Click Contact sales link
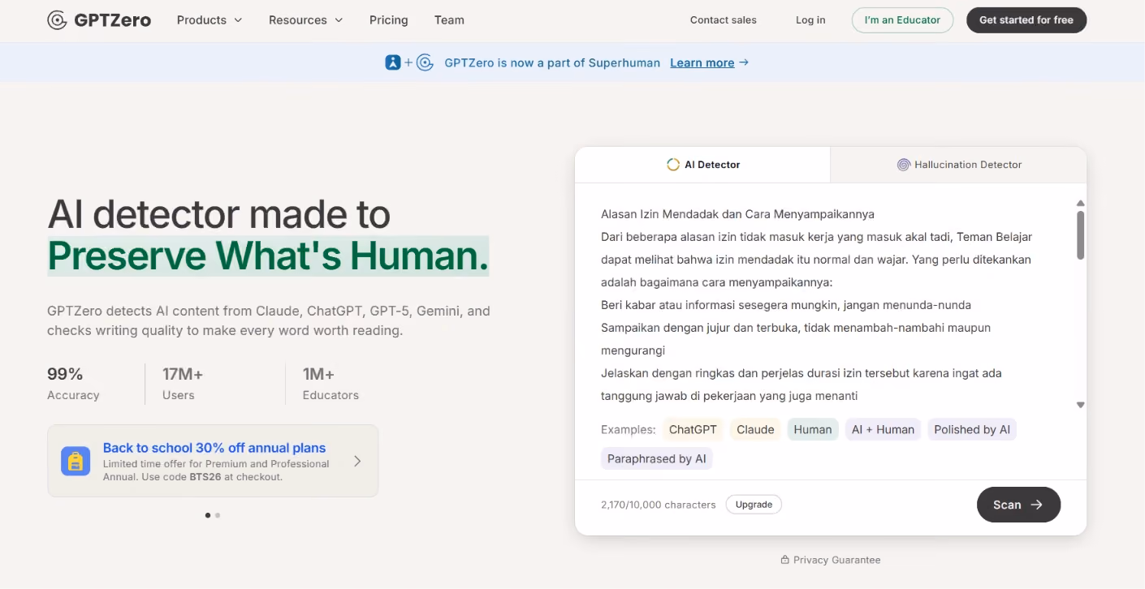Image resolution: width=1145 pixels, height=589 pixels. click(724, 20)
